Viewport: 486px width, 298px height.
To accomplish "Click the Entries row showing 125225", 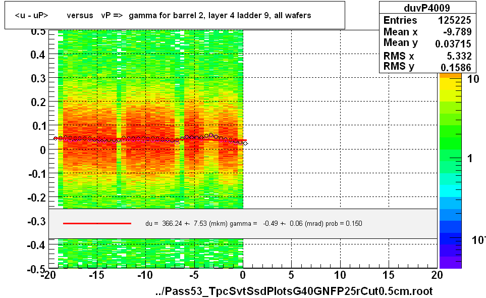I will coord(427,20).
